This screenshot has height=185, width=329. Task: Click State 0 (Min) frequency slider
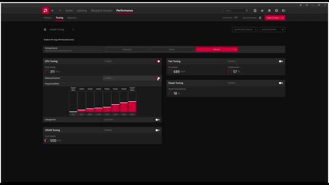(73, 102)
